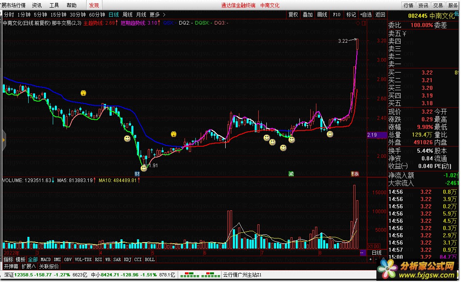Click the left red-green bars status icon

tap(190, 275)
